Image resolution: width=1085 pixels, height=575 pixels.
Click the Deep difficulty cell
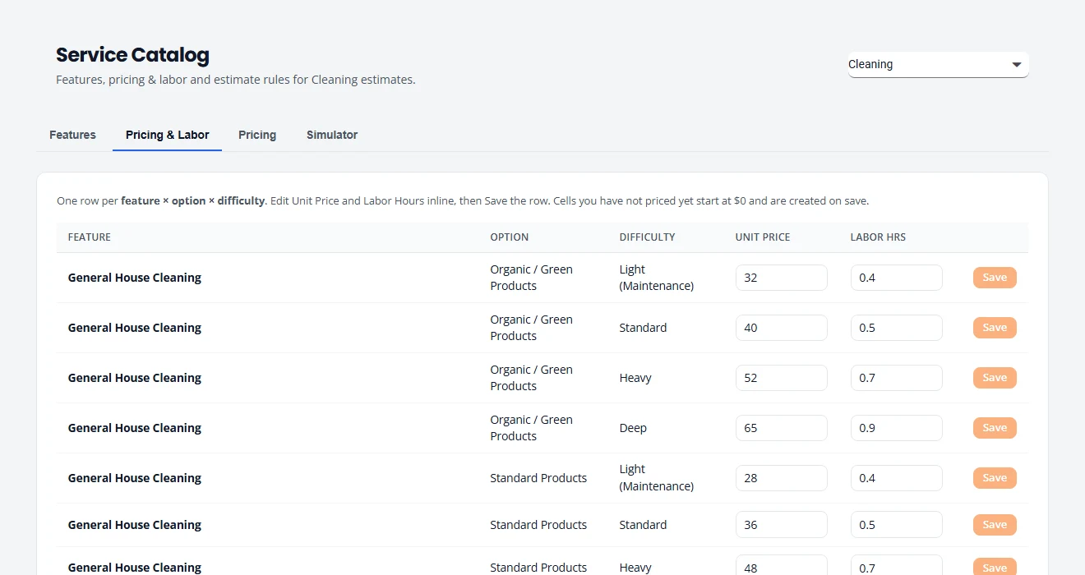(x=633, y=428)
